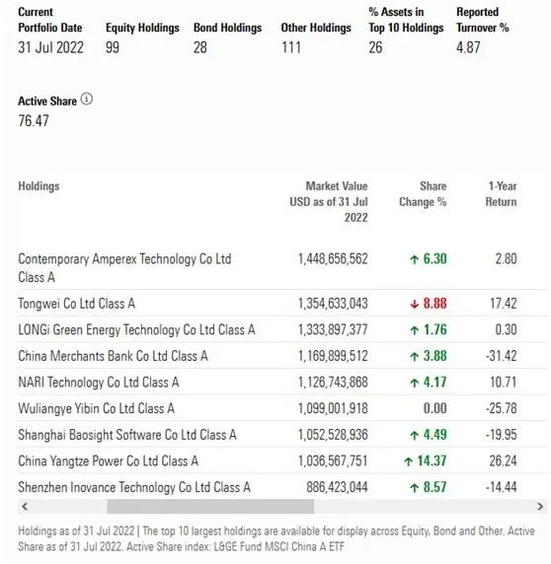Click the 1-Year Return column header

(501, 194)
